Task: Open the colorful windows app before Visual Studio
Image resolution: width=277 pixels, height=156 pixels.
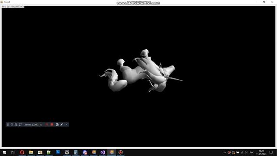Action: [93, 152]
